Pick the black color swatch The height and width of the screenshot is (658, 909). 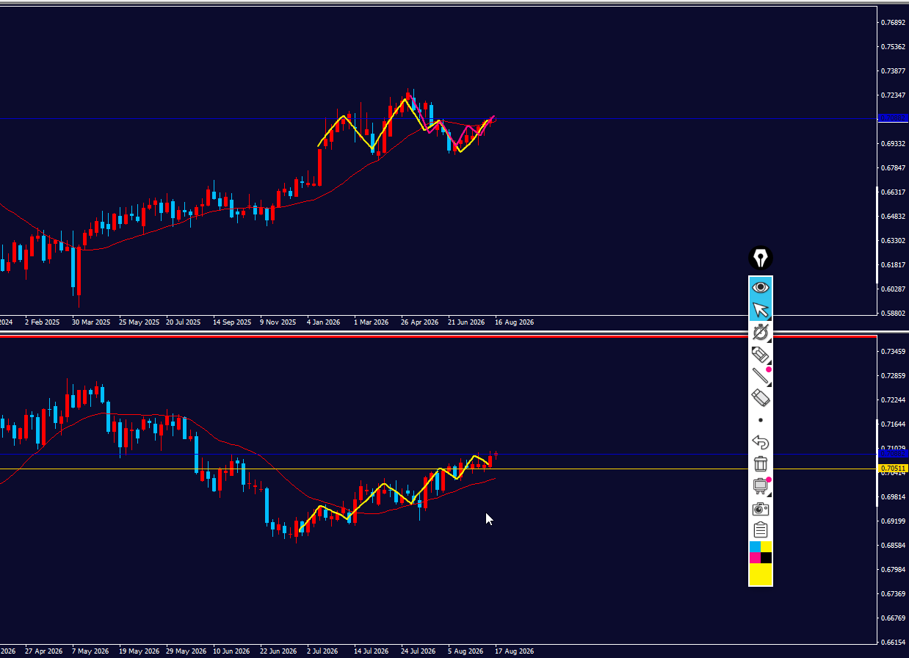click(767, 558)
